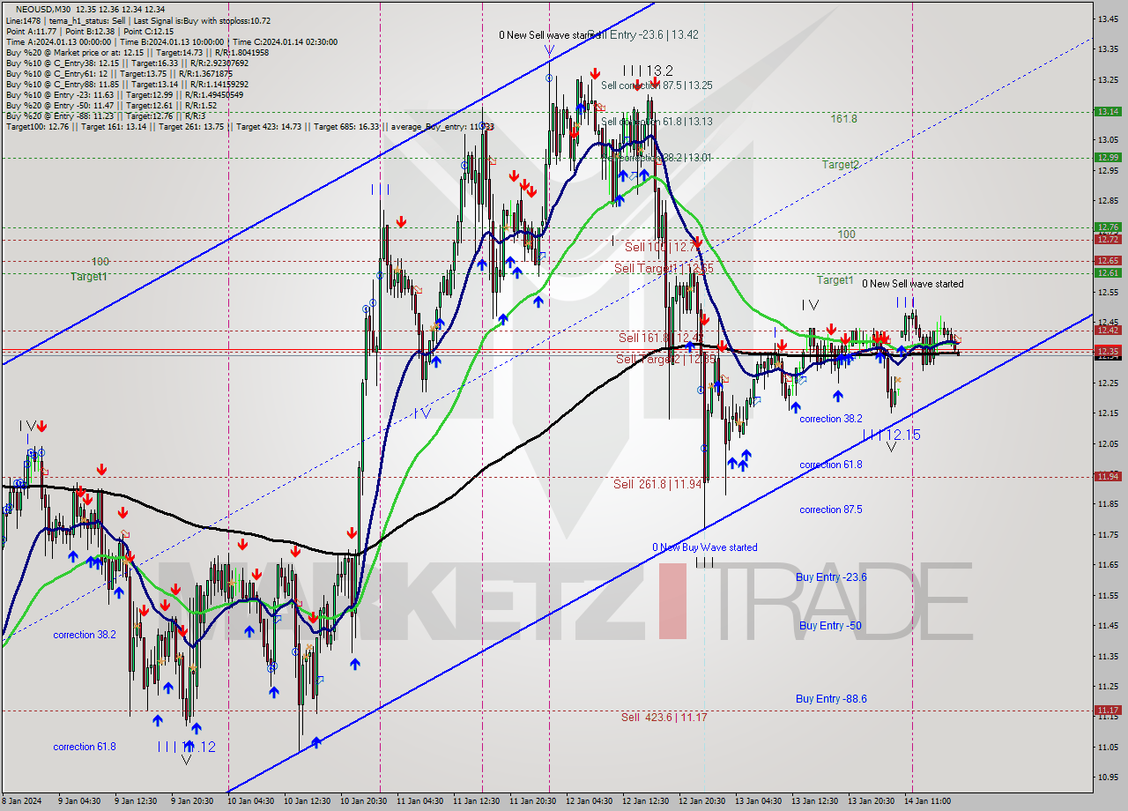Viewport: 1128px width, 811px height.
Task: Click the '12 Jan 20:30' time axis label
Action: pos(702,801)
